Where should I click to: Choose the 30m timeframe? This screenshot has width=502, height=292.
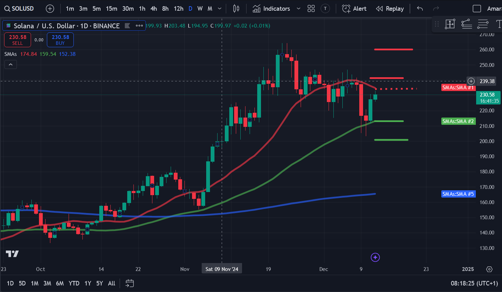[128, 9]
